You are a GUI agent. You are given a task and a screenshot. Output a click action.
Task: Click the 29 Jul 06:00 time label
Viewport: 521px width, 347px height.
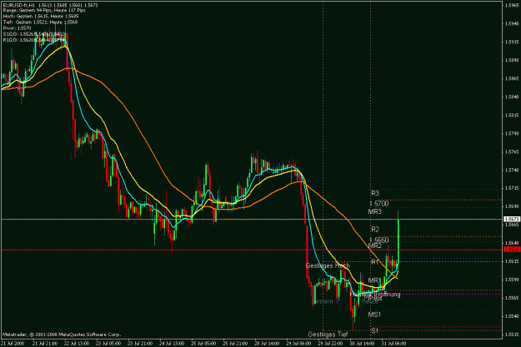pyautogui.click(x=299, y=344)
